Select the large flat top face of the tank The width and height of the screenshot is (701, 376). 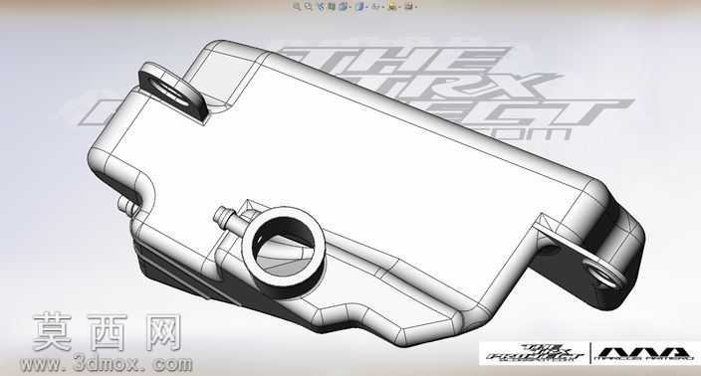pos(340,161)
